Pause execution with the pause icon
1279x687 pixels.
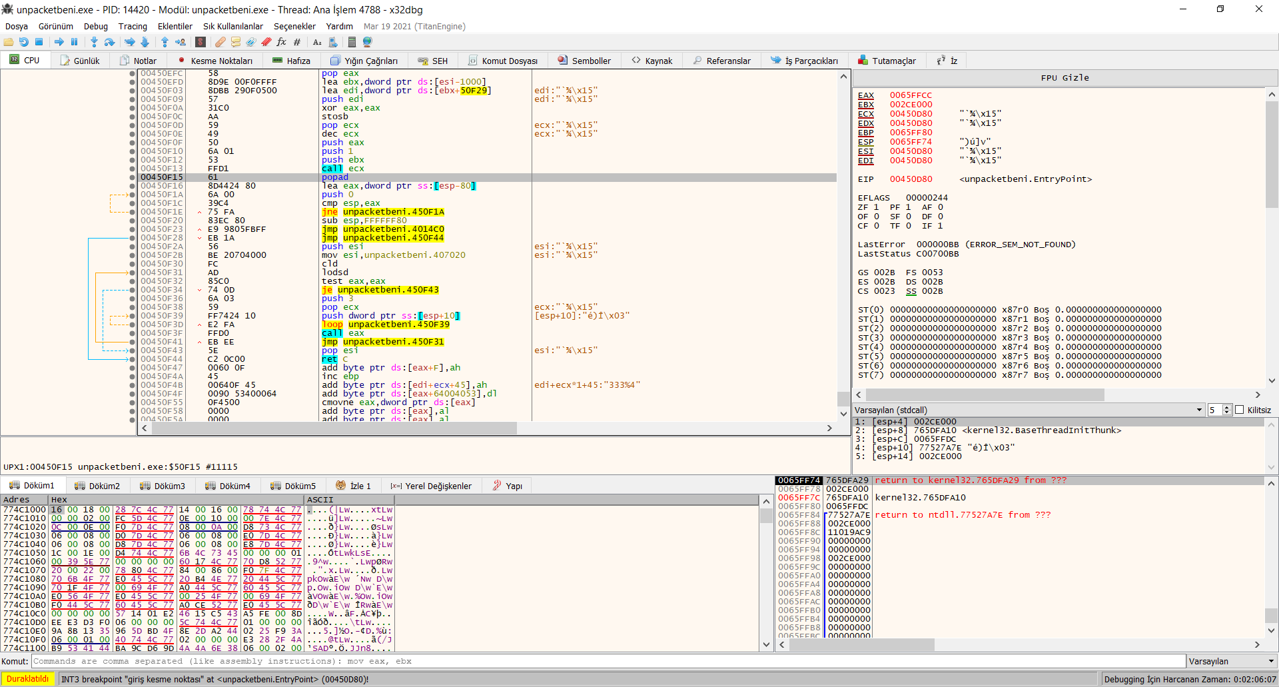[74, 42]
